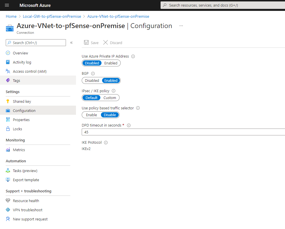Viewport: 285px width, 229px height.
Task: Click the DPD timeout in seconds field
Action: click(183, 132)
